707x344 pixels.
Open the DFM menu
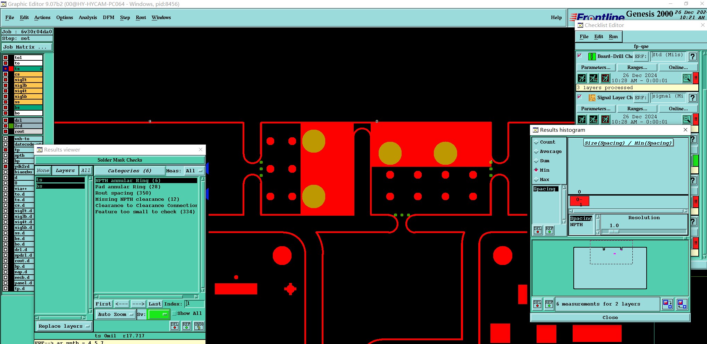coord(108,17)
